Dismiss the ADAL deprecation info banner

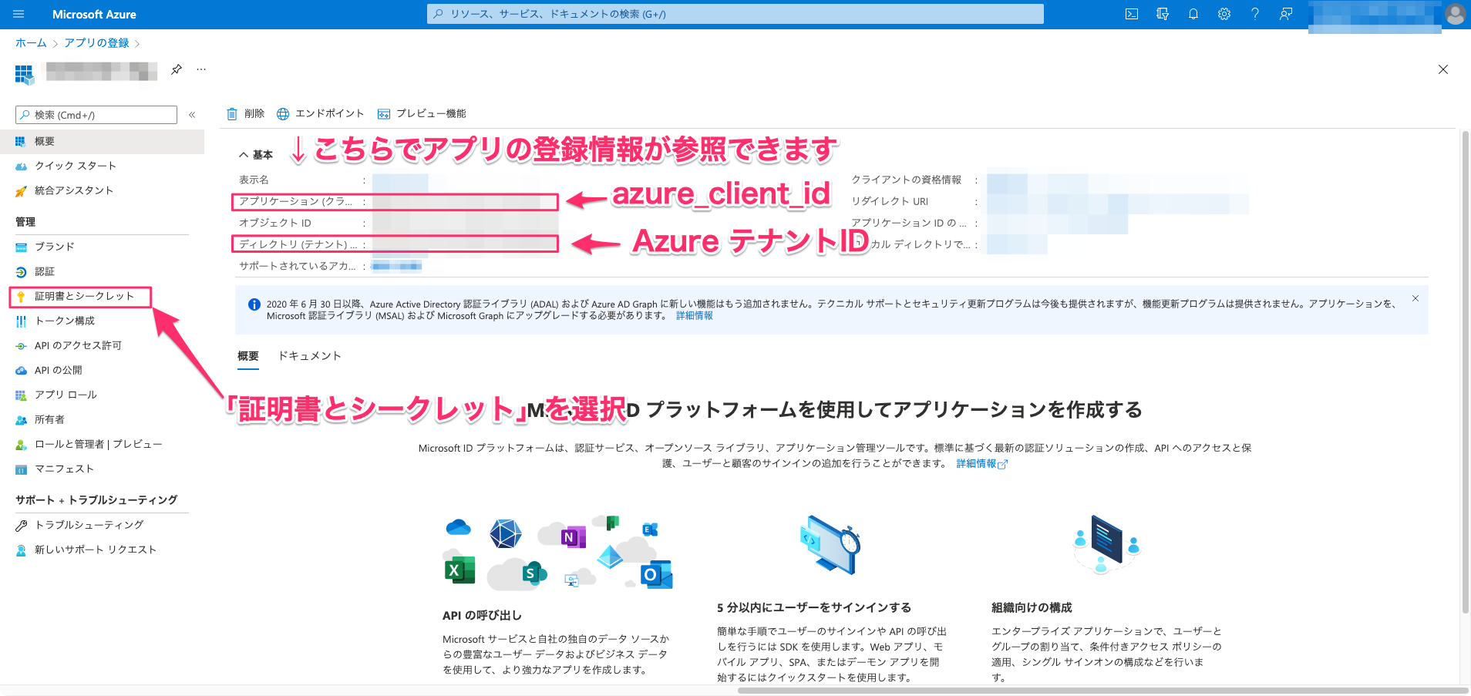click(x=1415, y=298)
